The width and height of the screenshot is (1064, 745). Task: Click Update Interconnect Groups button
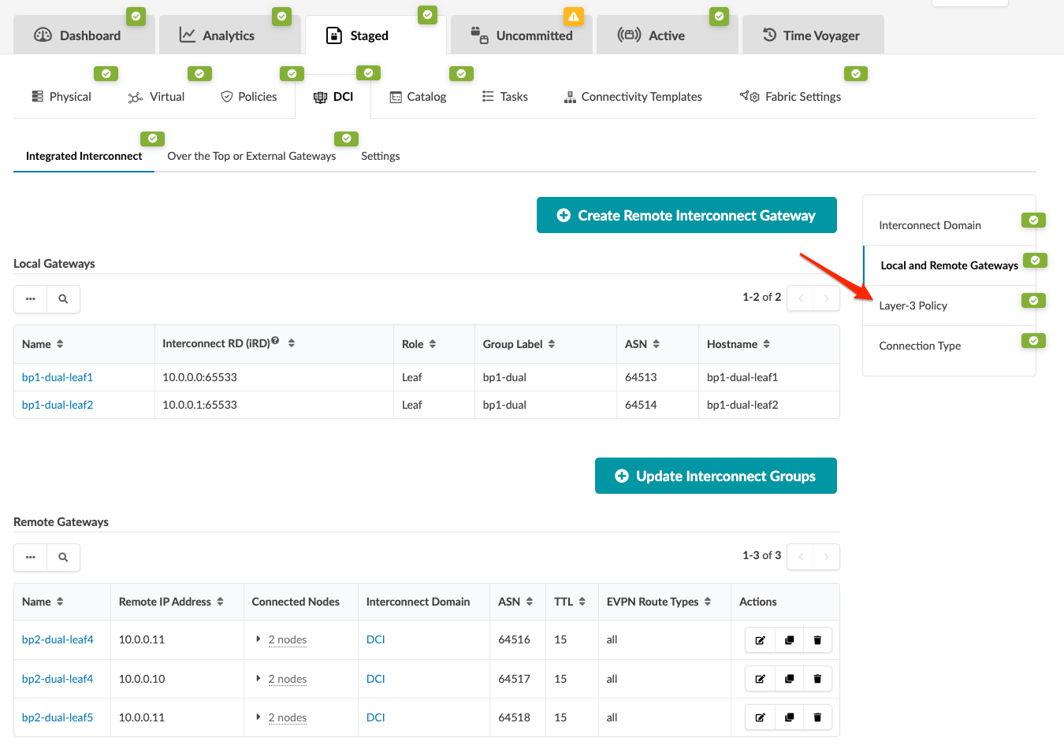[715, 476]
